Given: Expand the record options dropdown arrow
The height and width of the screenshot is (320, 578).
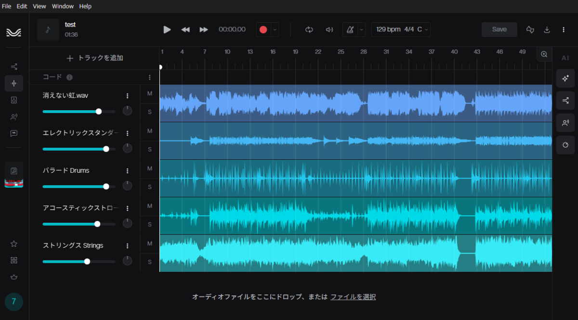Looking at the screenshot, I should point(275,29).
